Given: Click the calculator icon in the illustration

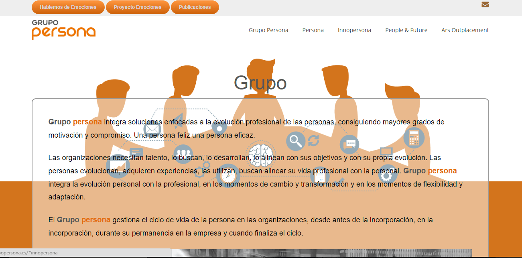Looking at the screenshot, I should pos(414,138).
